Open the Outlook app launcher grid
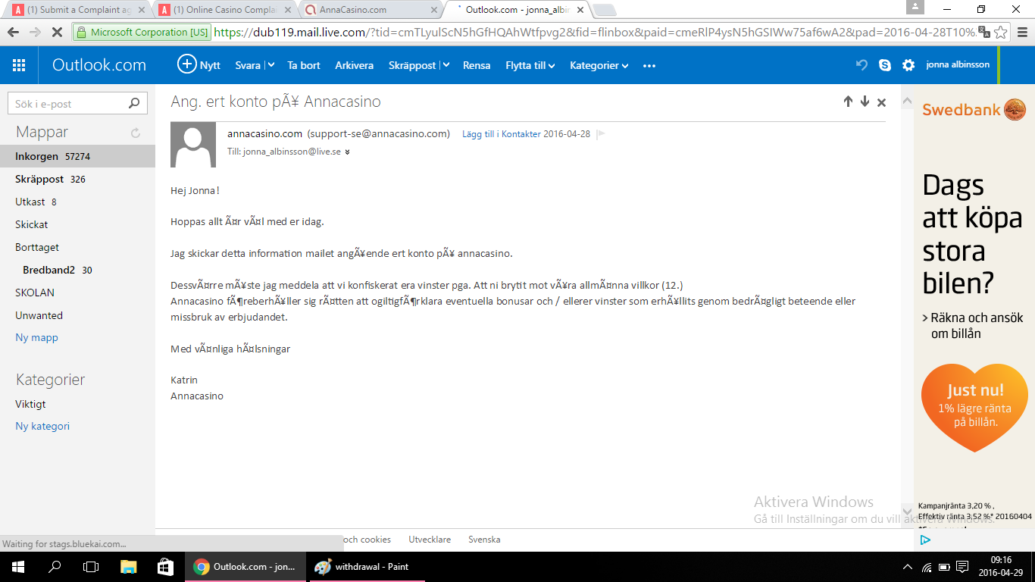Screen dimensions: 1035x582 pos(19,65)
